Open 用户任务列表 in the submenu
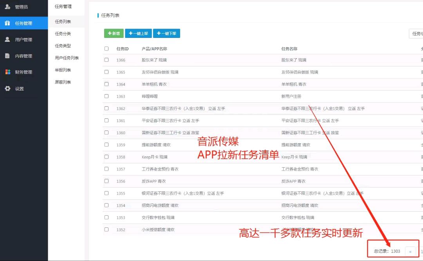 (x=67, y=58)
